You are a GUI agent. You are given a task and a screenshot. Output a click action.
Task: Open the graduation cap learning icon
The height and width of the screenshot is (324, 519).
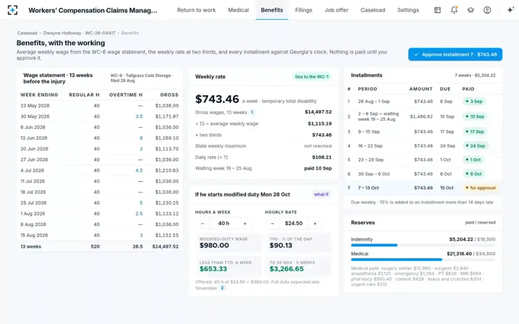click(x=471, y=10)
